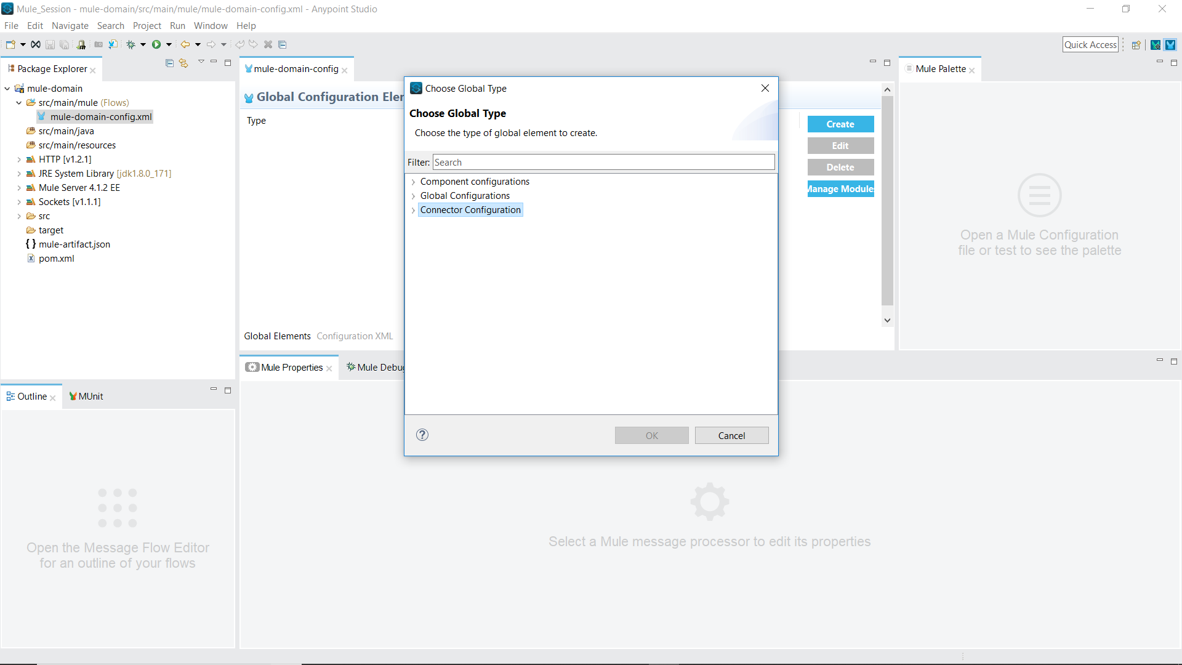Open the Package Explorer View Menu triangle
Screen dimensions: 1182x665
pos(201,62)
